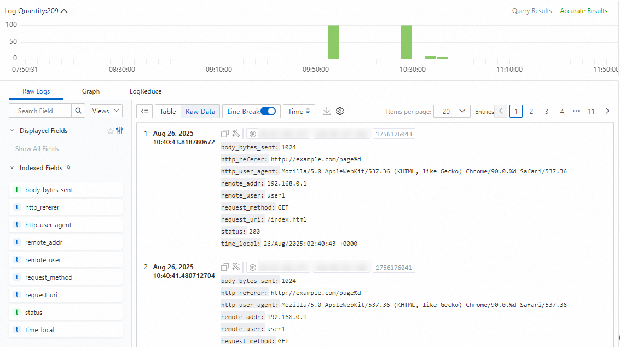Click request_uri value /index.html in entry 1
The width and height of the screenshot is (620, 347).
click(x=287, y=219)
